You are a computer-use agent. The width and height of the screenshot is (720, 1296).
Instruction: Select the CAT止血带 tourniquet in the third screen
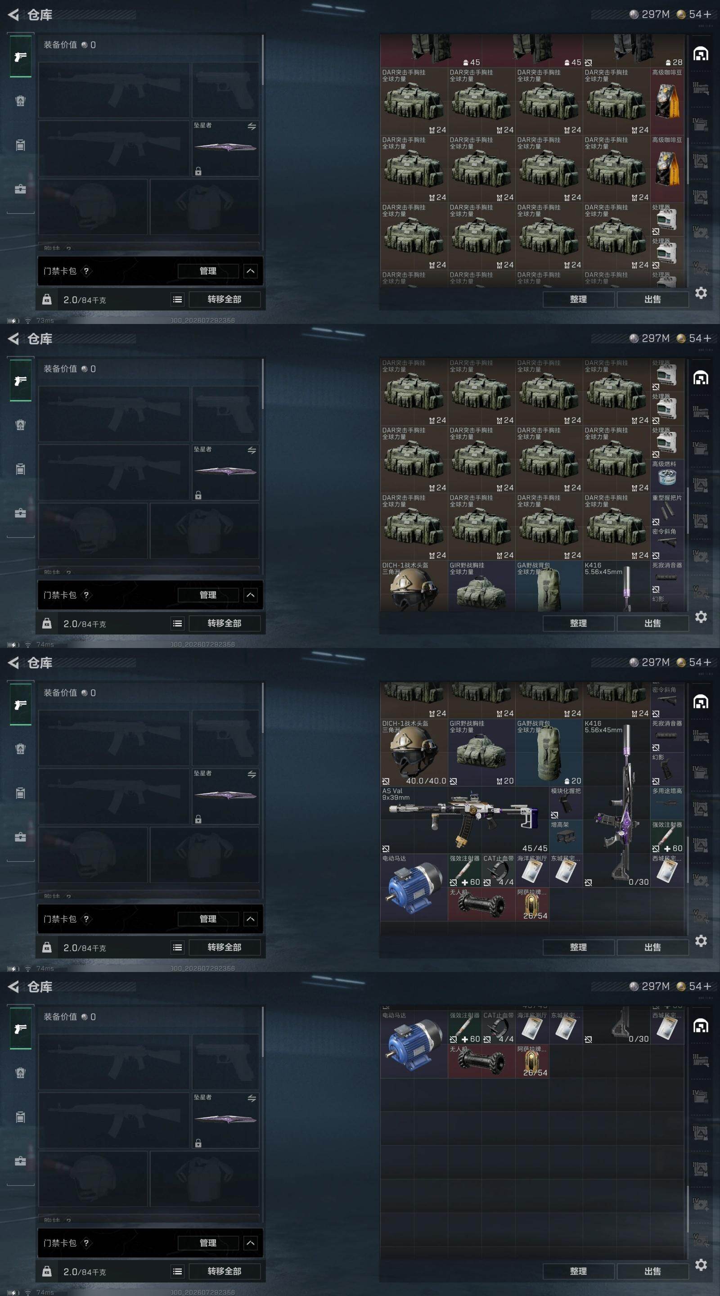[x=498, y=870]
